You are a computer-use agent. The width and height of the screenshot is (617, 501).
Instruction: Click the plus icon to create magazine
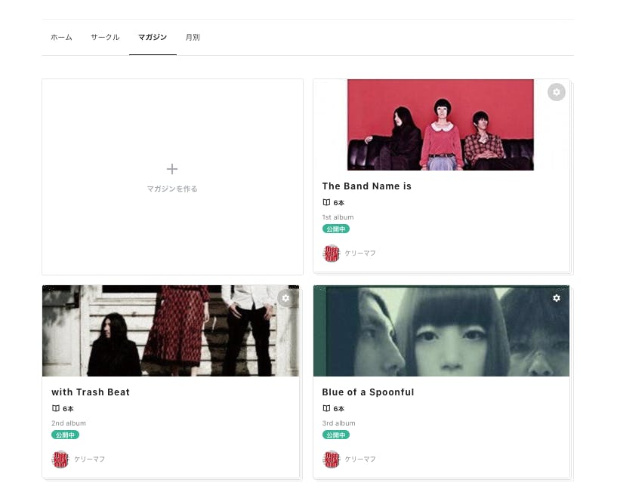coord(172,169)
